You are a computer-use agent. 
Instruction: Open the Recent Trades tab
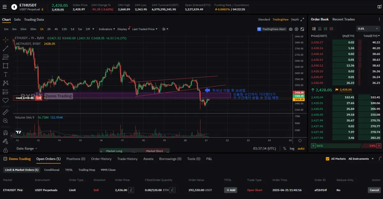[x=343, y=19]
